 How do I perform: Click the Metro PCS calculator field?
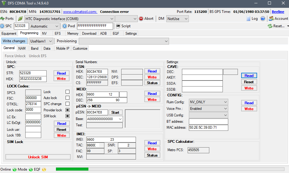pos(198,150)
